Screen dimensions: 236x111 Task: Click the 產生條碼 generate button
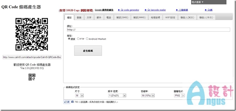[88, 51]
